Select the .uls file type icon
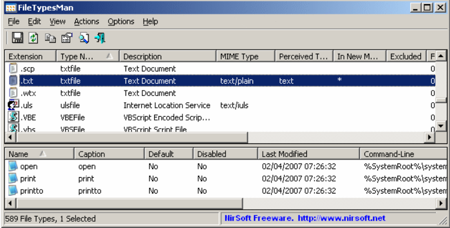 [x=13, y=105]
